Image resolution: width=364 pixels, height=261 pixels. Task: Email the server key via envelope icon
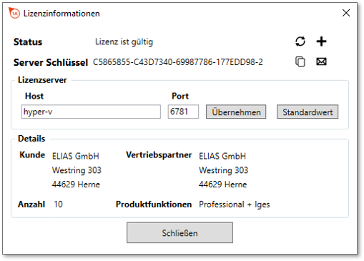tap(321, 61)
